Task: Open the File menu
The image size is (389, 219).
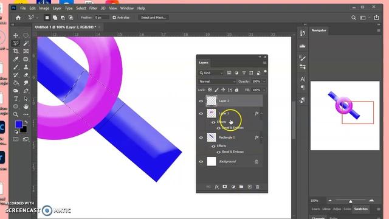Action: click(x=23, y=8)
